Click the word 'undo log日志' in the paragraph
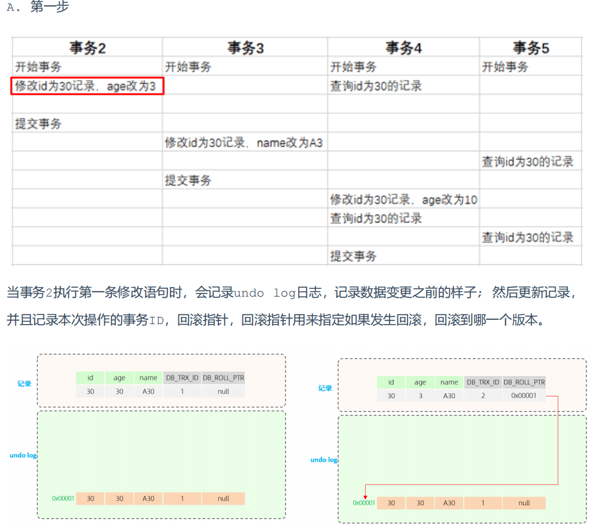This screenshot has height=525, width=596. [278, 292]
